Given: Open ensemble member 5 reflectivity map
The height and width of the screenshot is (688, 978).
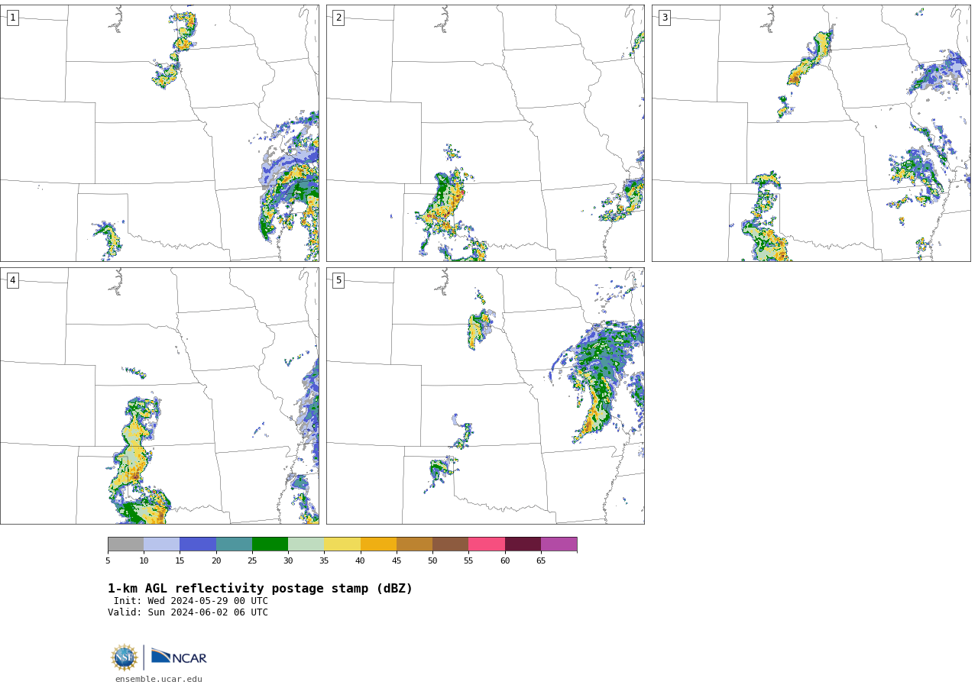Looking at the screenshot, I should tap(485, 396).
